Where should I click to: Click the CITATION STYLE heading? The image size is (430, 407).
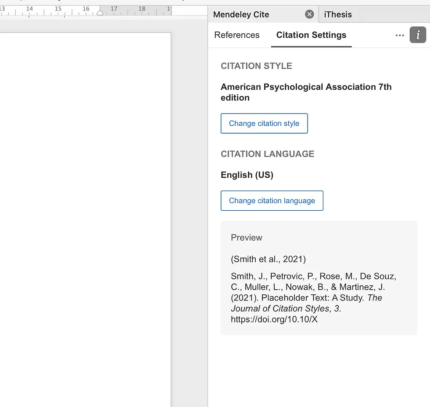click(256, 66)
